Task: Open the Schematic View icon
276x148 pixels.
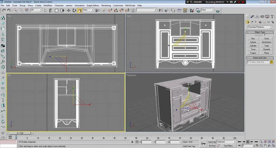Action: coord(185,10)
